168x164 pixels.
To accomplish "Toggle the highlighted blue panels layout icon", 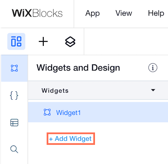I will (x=16, y=41).
